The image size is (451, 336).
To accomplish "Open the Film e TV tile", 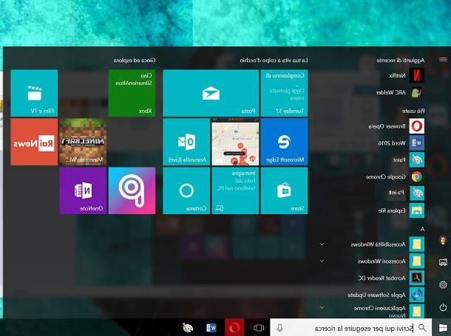I will (34, 93).
